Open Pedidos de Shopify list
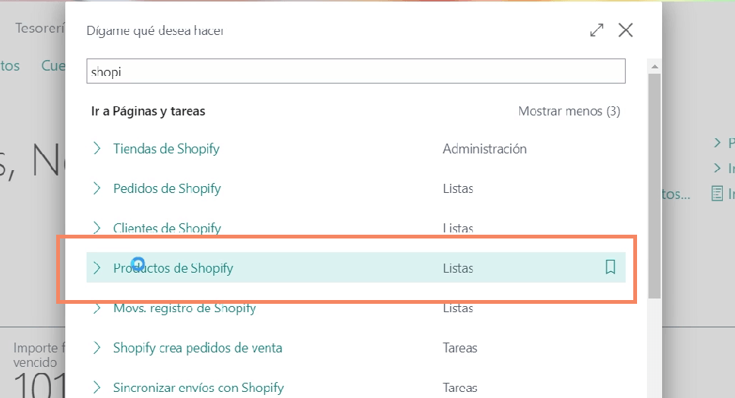The width and height of the screenshot is (735, 398). [167, 188]
